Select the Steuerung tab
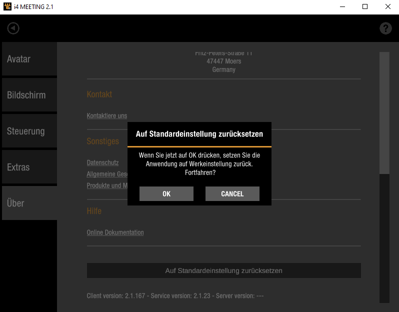Viewport: 399px width, 312px height. (29, 131)
